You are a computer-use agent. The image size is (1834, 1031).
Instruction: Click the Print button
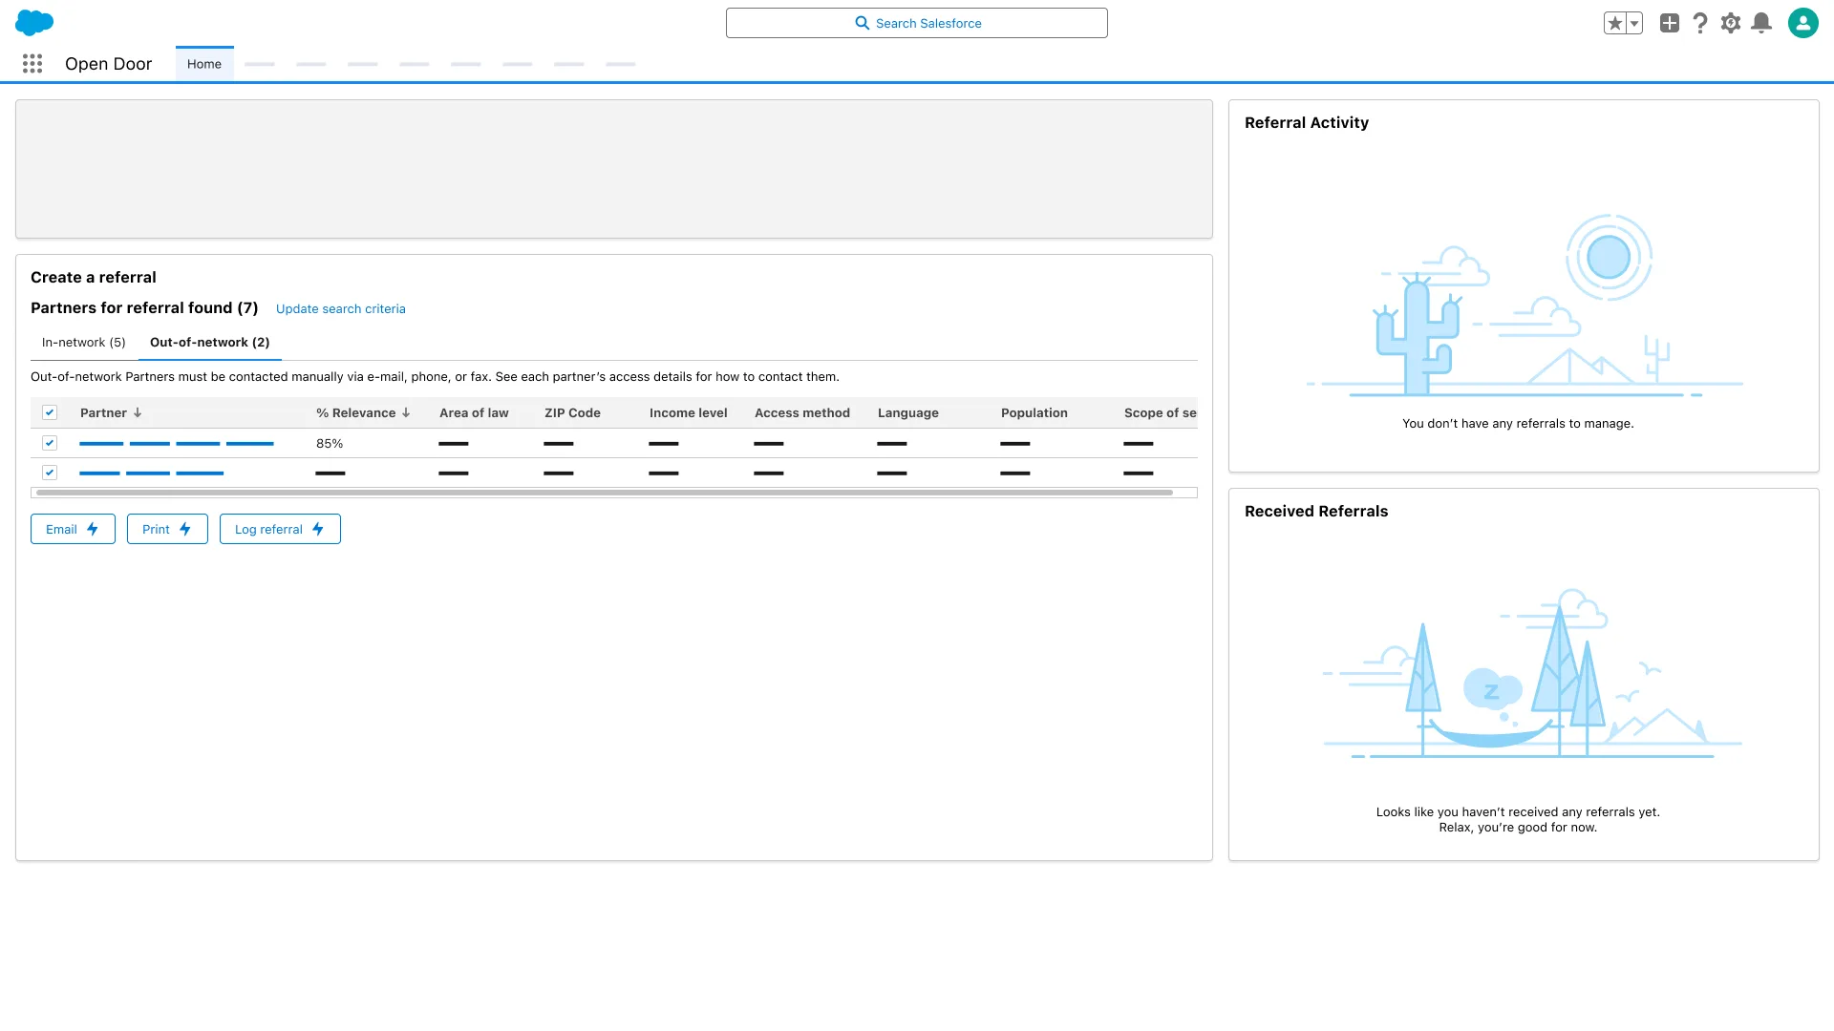point(167,529)
